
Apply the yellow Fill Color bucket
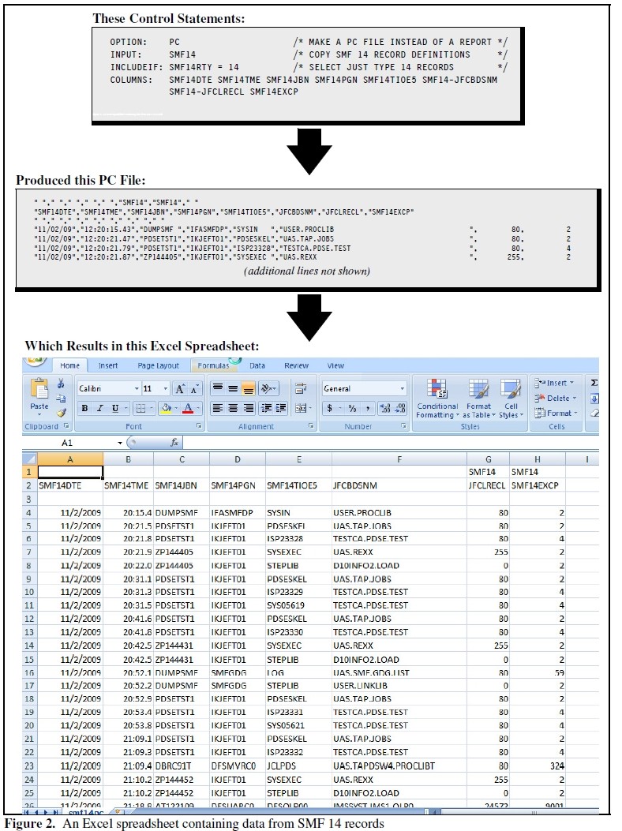click(x=166, y=408)
